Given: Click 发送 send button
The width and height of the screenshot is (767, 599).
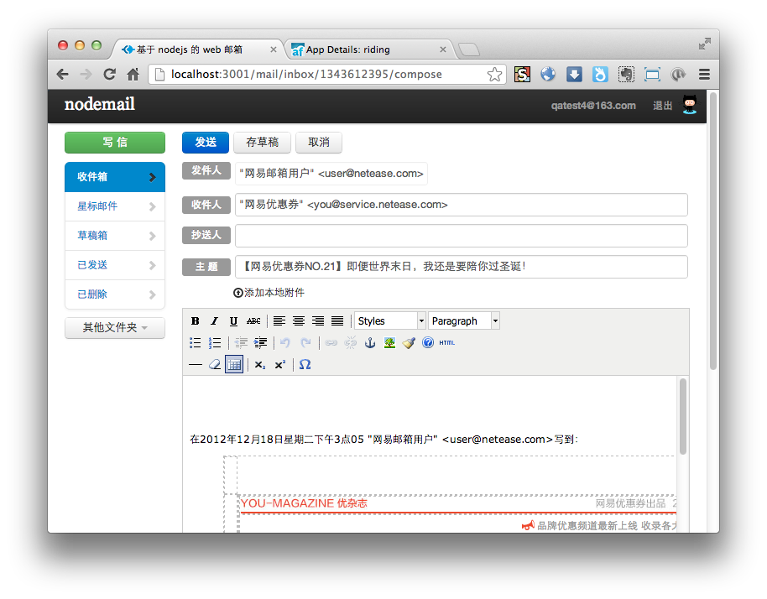Looking at the screenshot, I should [x=206, y=143].
